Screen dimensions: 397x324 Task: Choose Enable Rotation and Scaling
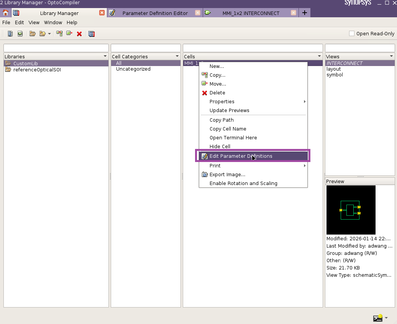pos(253,183)
